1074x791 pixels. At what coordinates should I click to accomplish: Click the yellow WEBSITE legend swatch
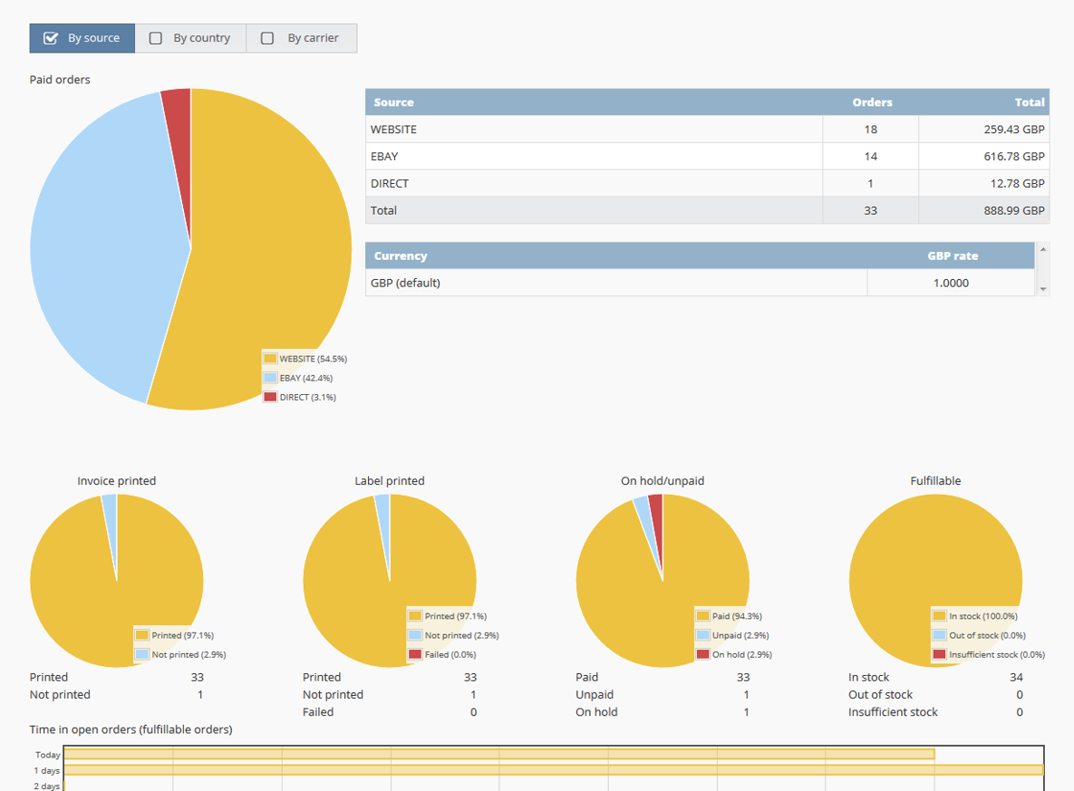pyautogui.click(x=270, y=359)
